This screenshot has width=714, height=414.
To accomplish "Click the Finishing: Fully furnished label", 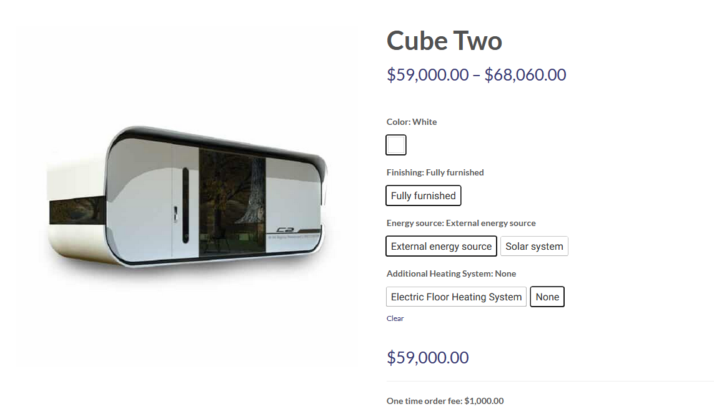I will coord(435,172).
